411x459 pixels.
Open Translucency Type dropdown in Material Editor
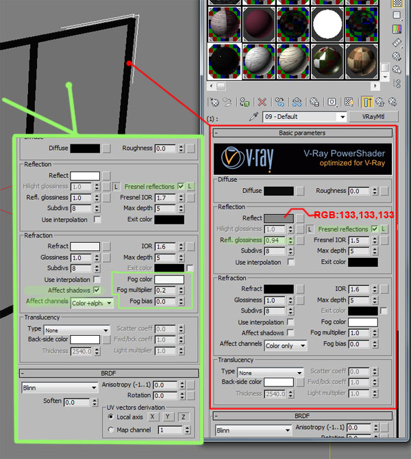pos(271,373)
